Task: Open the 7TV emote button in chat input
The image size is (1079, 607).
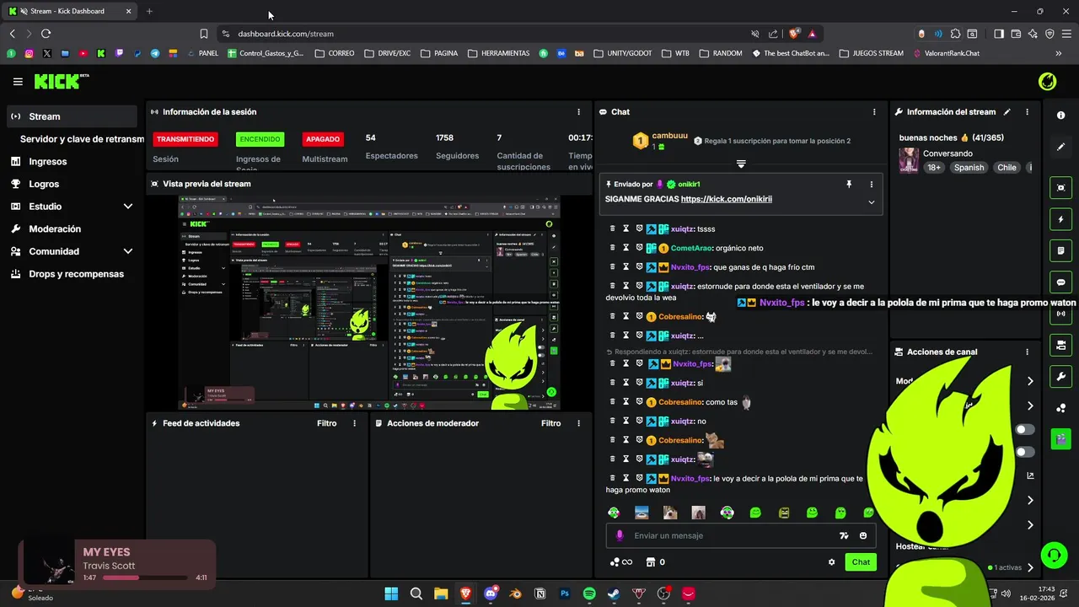Action: coord(844,535)
